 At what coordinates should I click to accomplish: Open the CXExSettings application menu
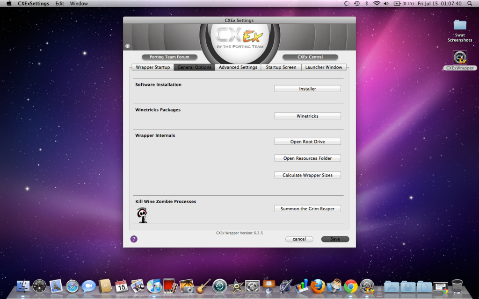point(34,4)
